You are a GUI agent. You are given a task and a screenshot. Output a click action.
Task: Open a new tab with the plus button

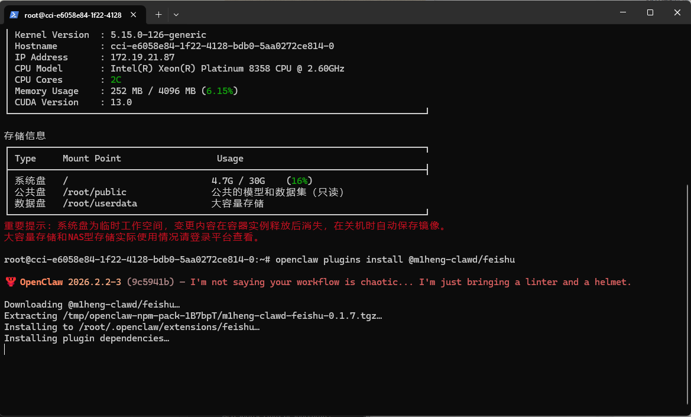(158, 14)
